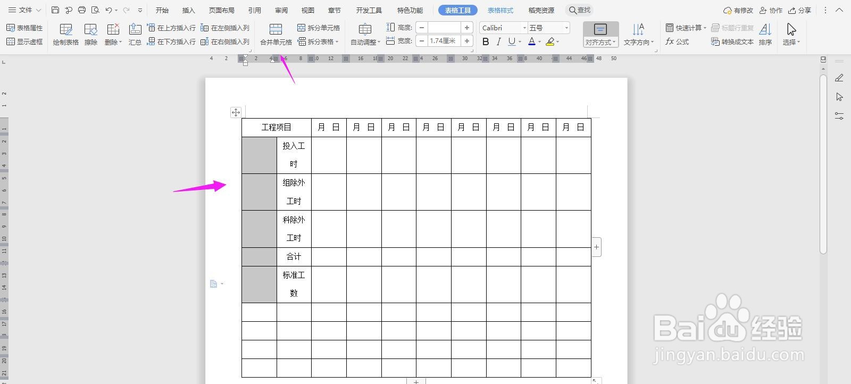
Task: Switch to the 页面布局 tab
Action: pos(222,10)
